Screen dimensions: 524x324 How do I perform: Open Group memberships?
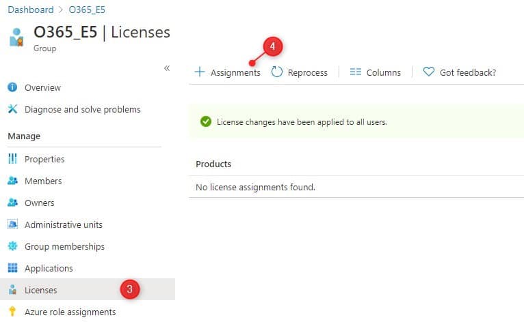point(64,247)
